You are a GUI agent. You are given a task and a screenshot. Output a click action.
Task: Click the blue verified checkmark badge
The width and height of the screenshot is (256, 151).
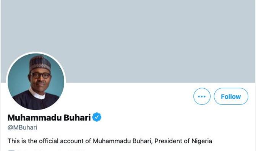tap(97, 117)
